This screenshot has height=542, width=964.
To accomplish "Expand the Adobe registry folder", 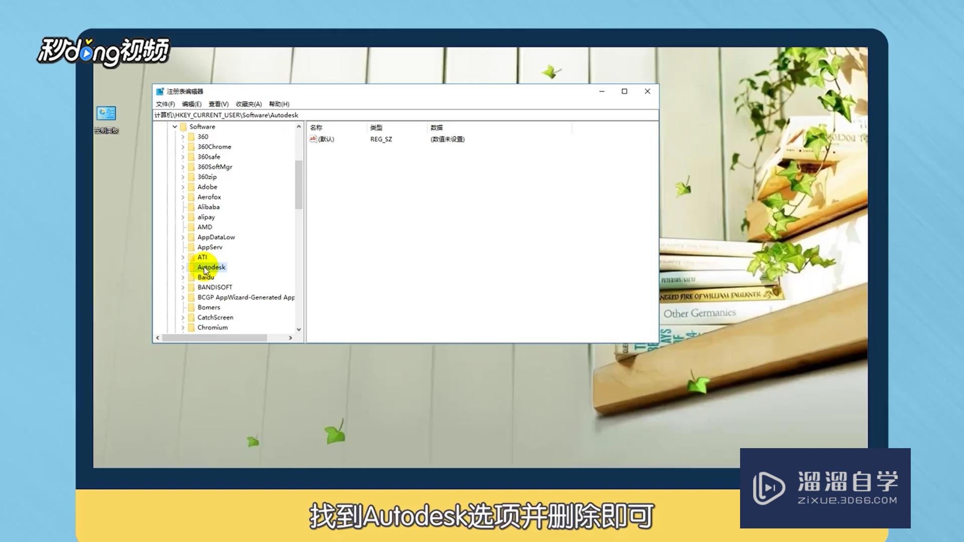I will tap(183, 187).
